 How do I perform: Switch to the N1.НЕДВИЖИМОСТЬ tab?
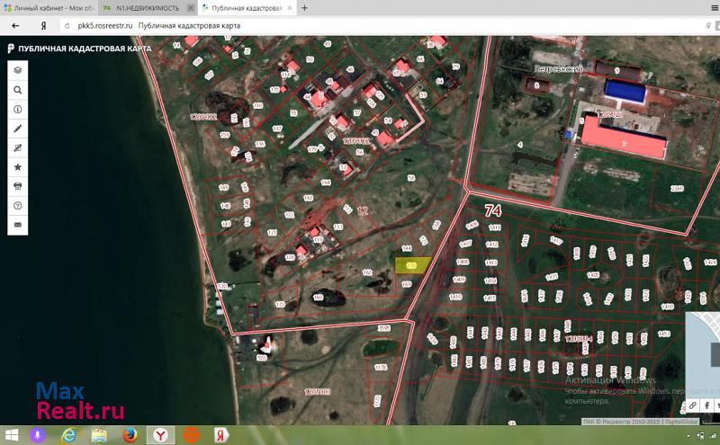(144, 8)
